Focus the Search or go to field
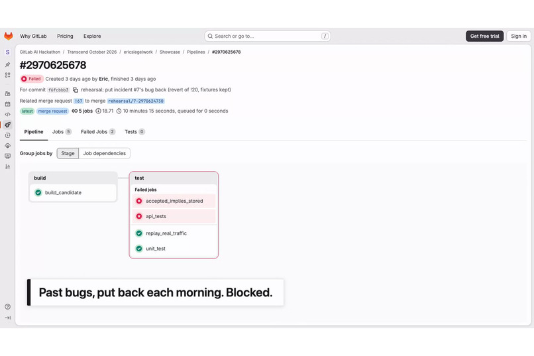534x356 pixels. 268,36
